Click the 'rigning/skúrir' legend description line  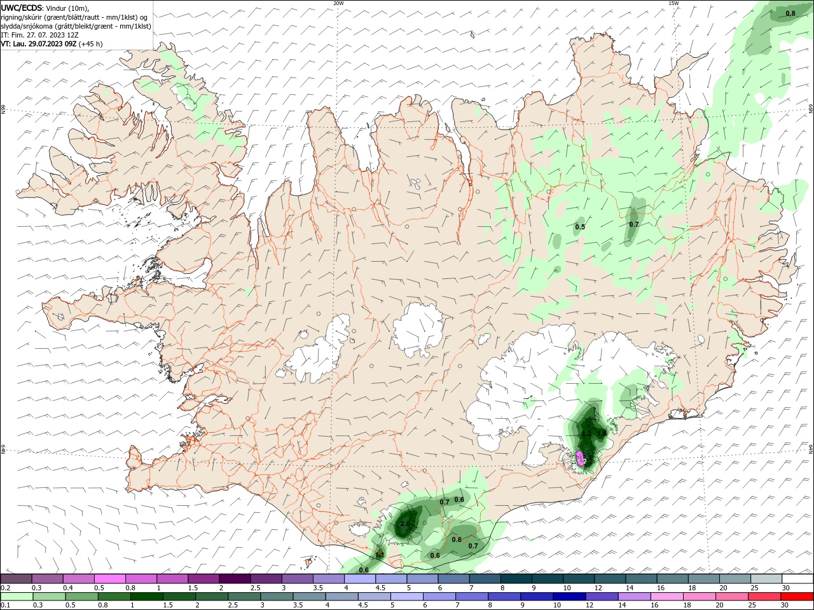pyautogui.click(x=74, y=17)
